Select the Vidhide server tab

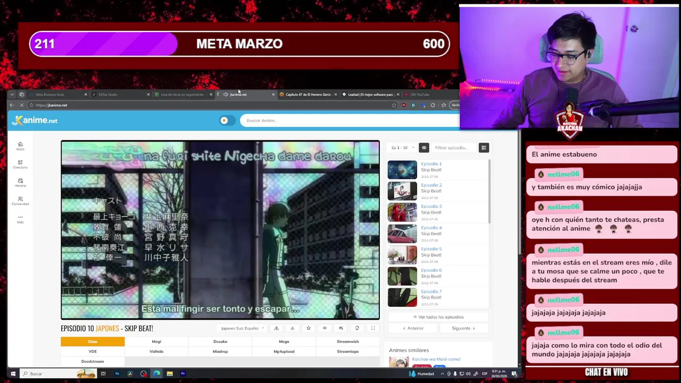coord(156,351)
